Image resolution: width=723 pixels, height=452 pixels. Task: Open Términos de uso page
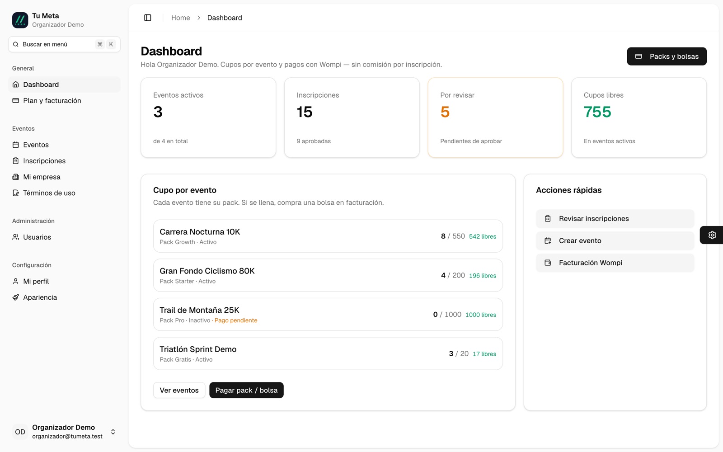[x=64, y=193]
